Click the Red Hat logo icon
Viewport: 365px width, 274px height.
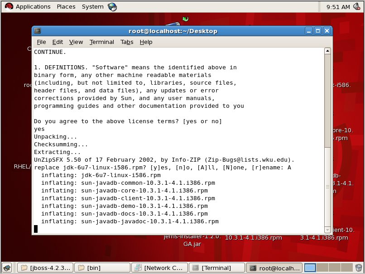pyautogui.click(x=9, y=7)
